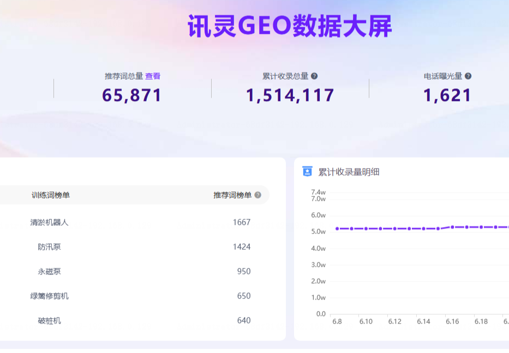Click the value 950 for 永磁泵
The width and height of the screenshot is (509, 353).
click(x=244, y=272)
